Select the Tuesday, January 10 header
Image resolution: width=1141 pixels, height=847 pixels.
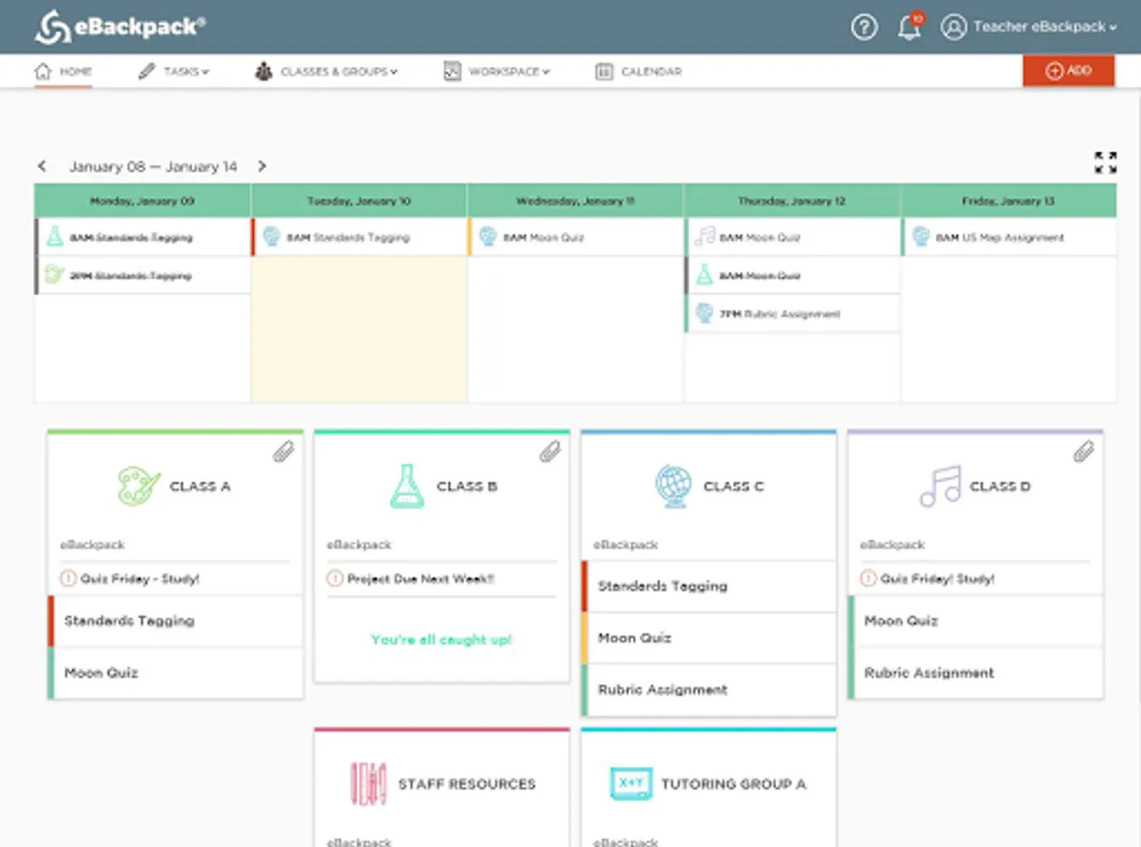(359, 200)
